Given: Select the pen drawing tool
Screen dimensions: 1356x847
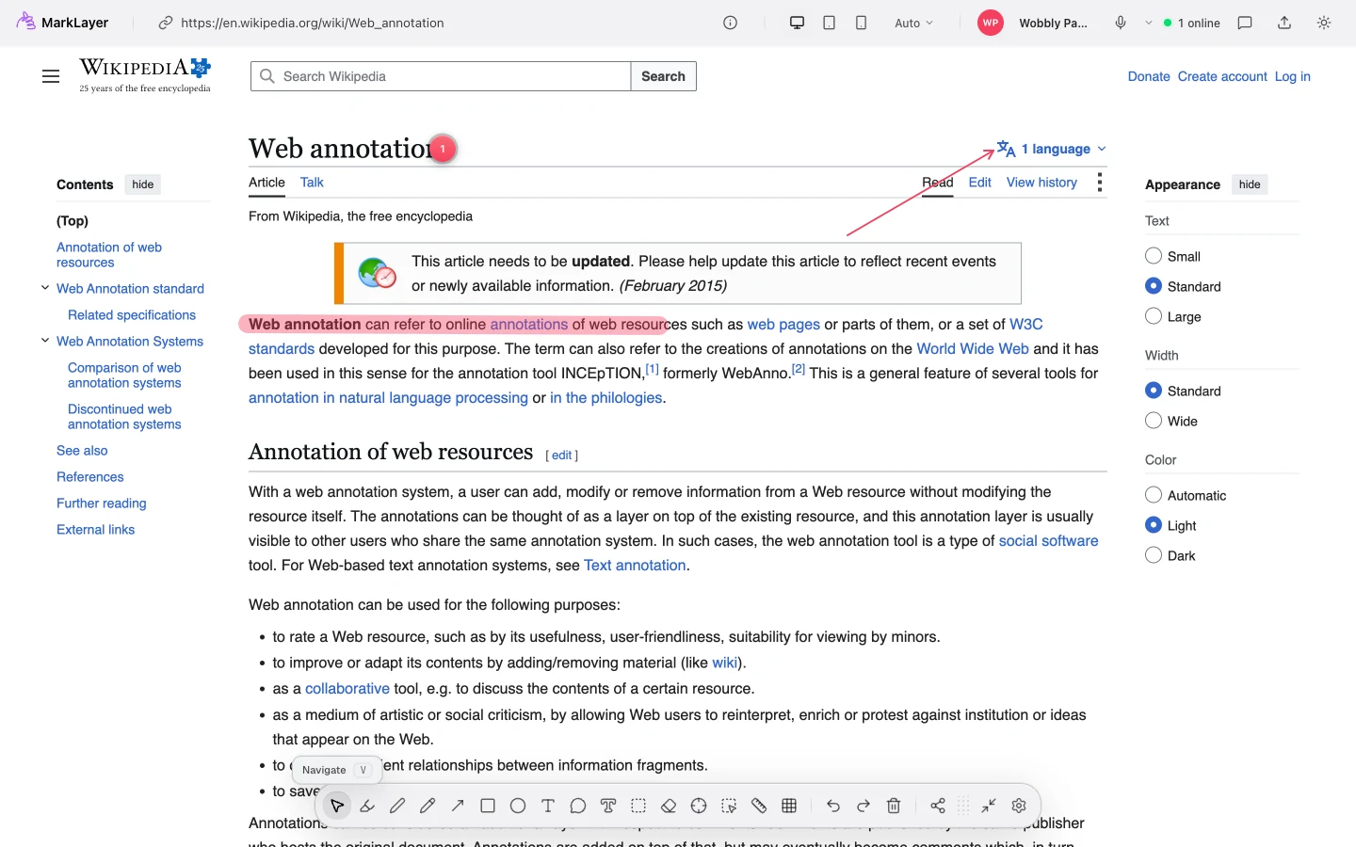Looking at the screenshot, I should click(397, 806).
